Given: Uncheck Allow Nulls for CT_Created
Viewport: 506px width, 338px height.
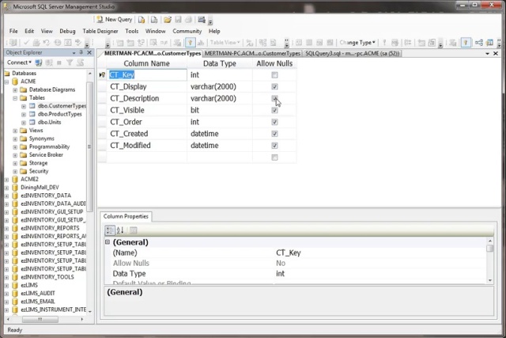Looking at the screenshot, I should click(274, 134).
